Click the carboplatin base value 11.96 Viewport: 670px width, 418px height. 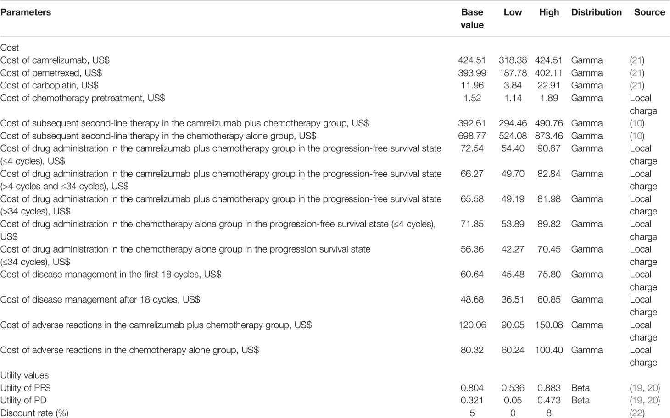[x=472, y=85]
